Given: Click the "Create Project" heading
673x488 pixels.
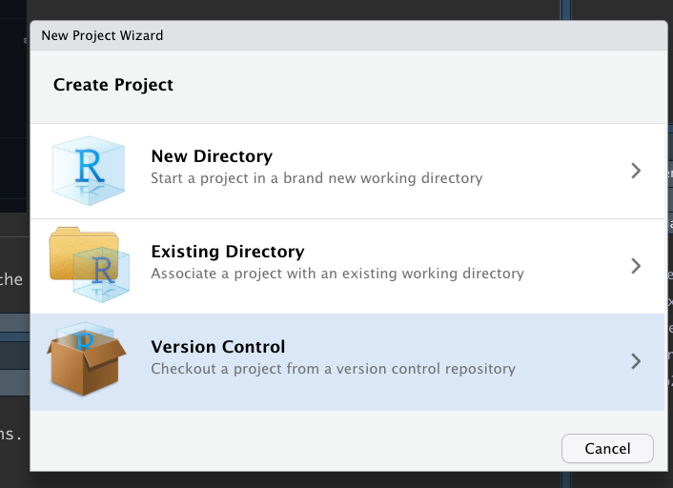Looking at the screenshot, I should click(113, 85).
